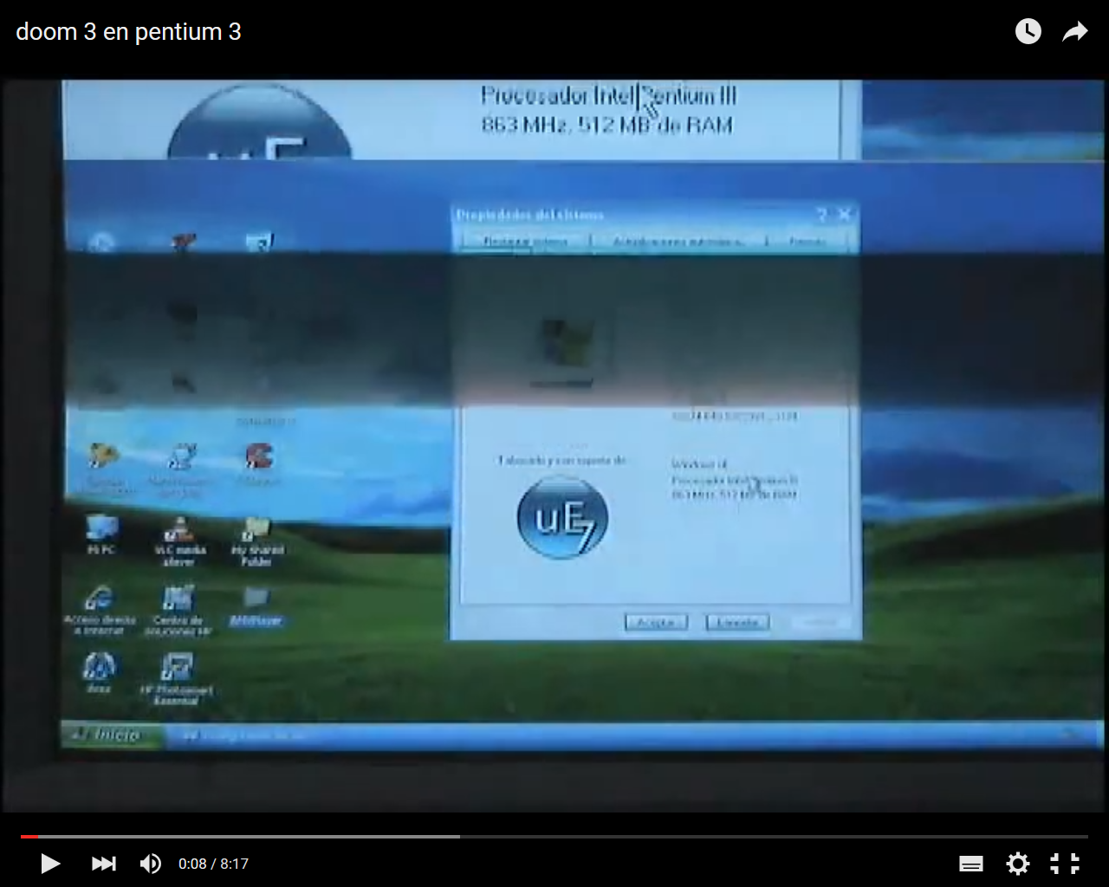Click Cancelar in the system properties dialog
1109x887 pixels.
point(737,622)
